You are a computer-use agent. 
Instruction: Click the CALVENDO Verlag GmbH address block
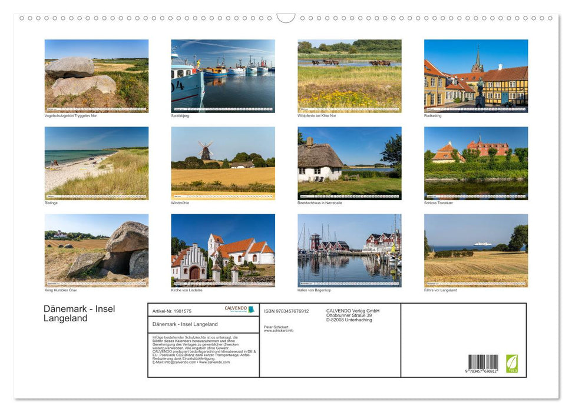coord(352,314)
